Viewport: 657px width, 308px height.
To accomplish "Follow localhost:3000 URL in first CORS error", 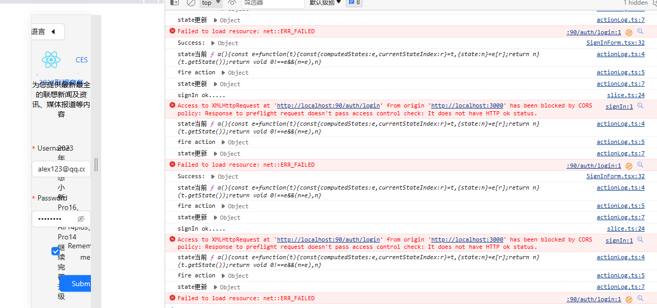I will click(x=467, y=105).
